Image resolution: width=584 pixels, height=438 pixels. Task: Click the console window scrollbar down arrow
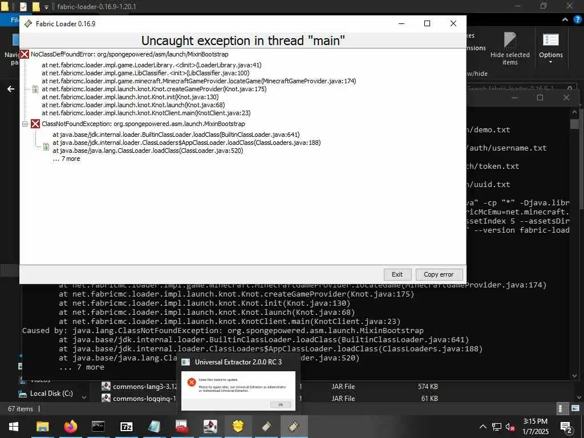point(574,376)
